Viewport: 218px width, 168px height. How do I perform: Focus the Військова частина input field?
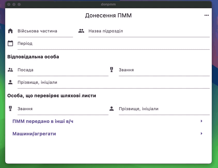click(x=45, y=31)
